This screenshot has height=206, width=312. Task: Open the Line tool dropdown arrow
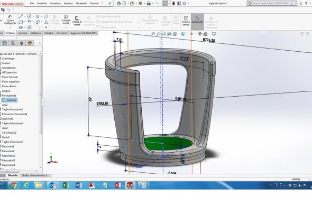25,16
